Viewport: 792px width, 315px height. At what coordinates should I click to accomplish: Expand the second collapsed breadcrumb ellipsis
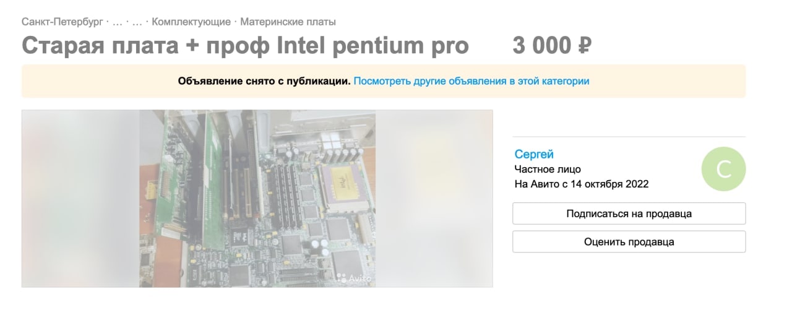point(137,22)
